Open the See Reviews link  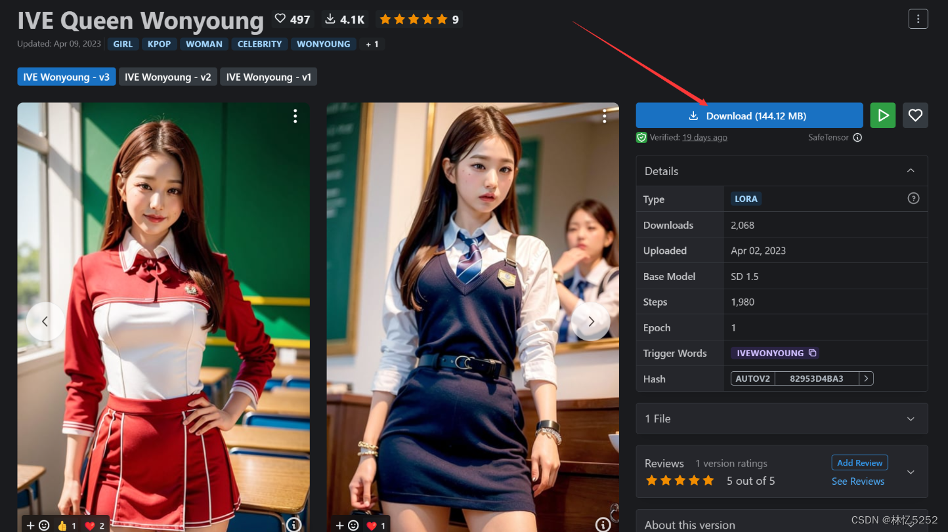coord(858,481)
